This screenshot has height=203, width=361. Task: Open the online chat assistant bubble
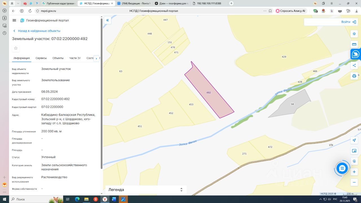click(342, 169)
